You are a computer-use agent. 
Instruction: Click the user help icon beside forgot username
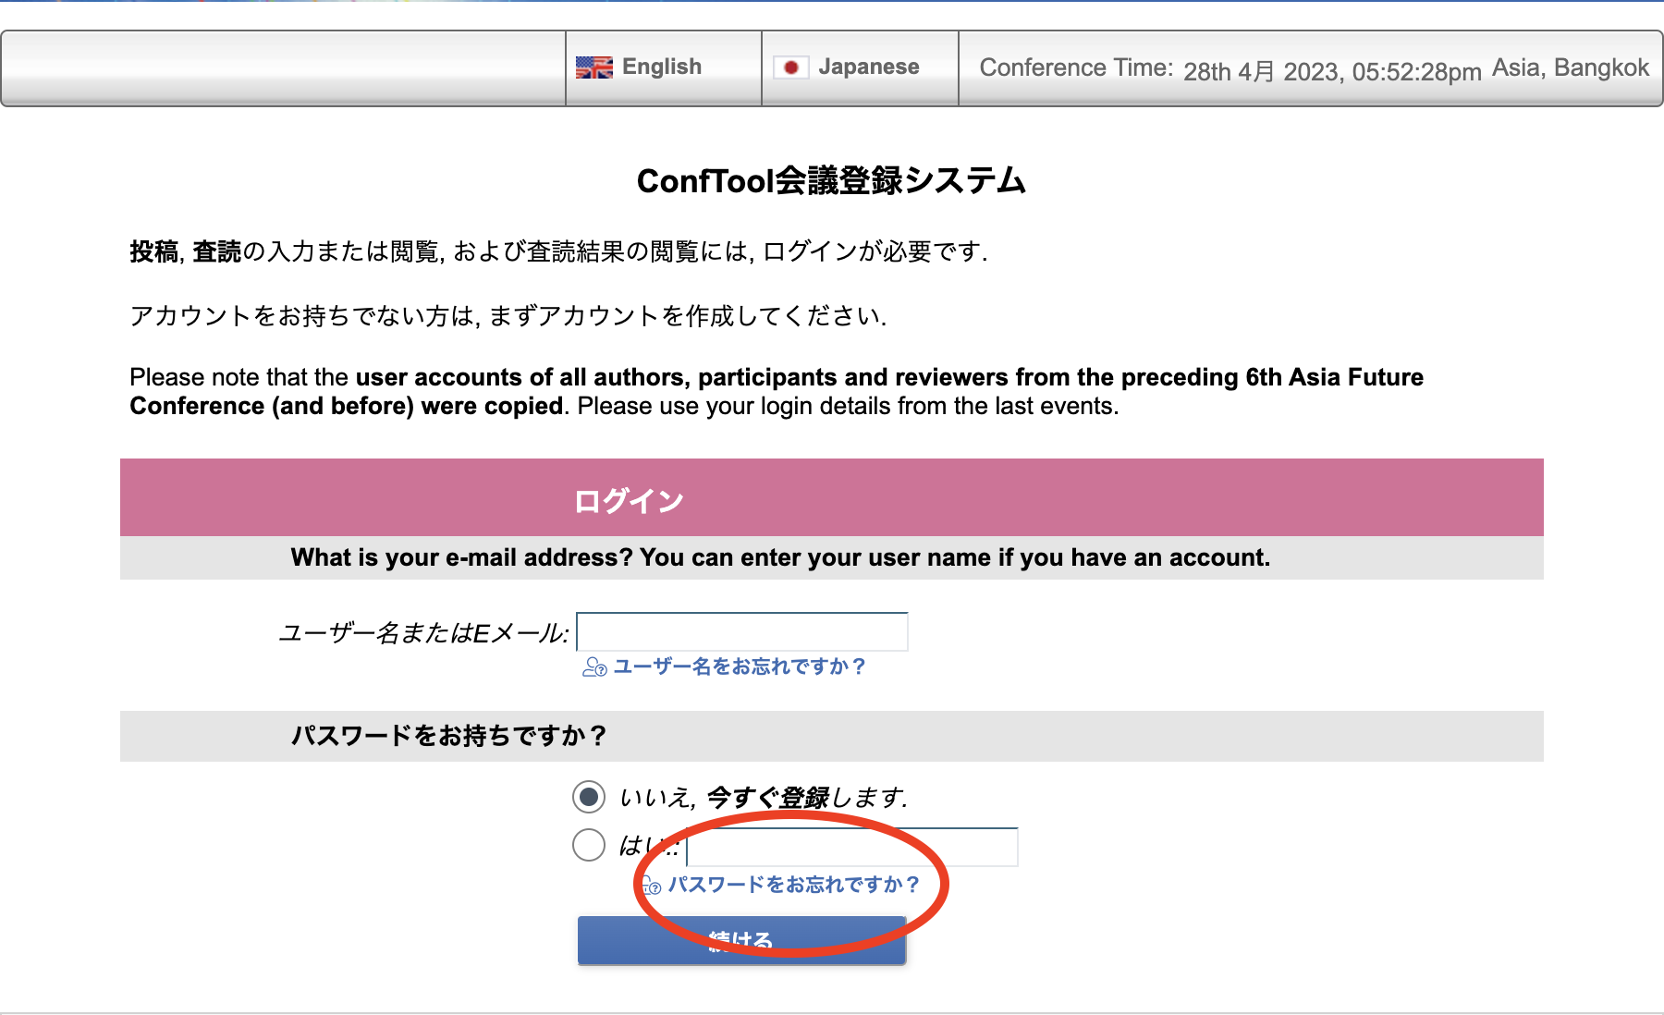pos(594,667)
